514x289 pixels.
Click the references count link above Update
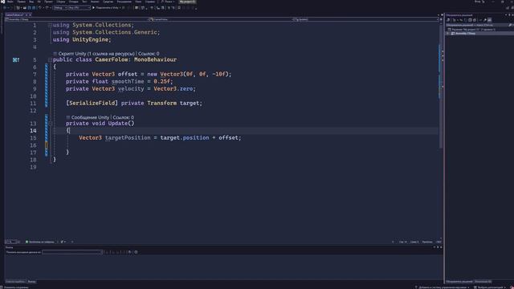pyautogui.click(x=123, y=117)
